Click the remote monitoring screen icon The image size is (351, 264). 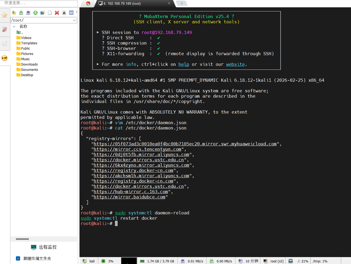coord(34,247)
